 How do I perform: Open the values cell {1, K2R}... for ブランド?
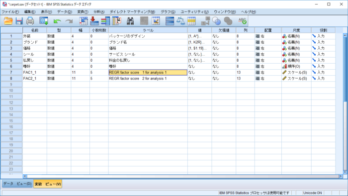(x=199, y=42)
